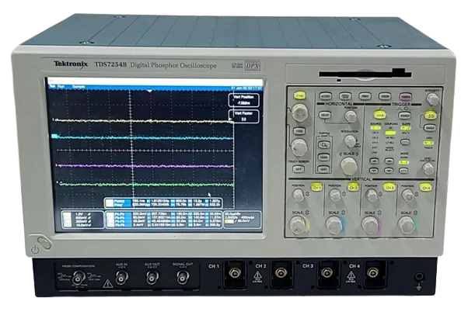Step trigger SOURCE selection down
The height and width of the screenshot is (322, 468).
[x=374, y=171]
